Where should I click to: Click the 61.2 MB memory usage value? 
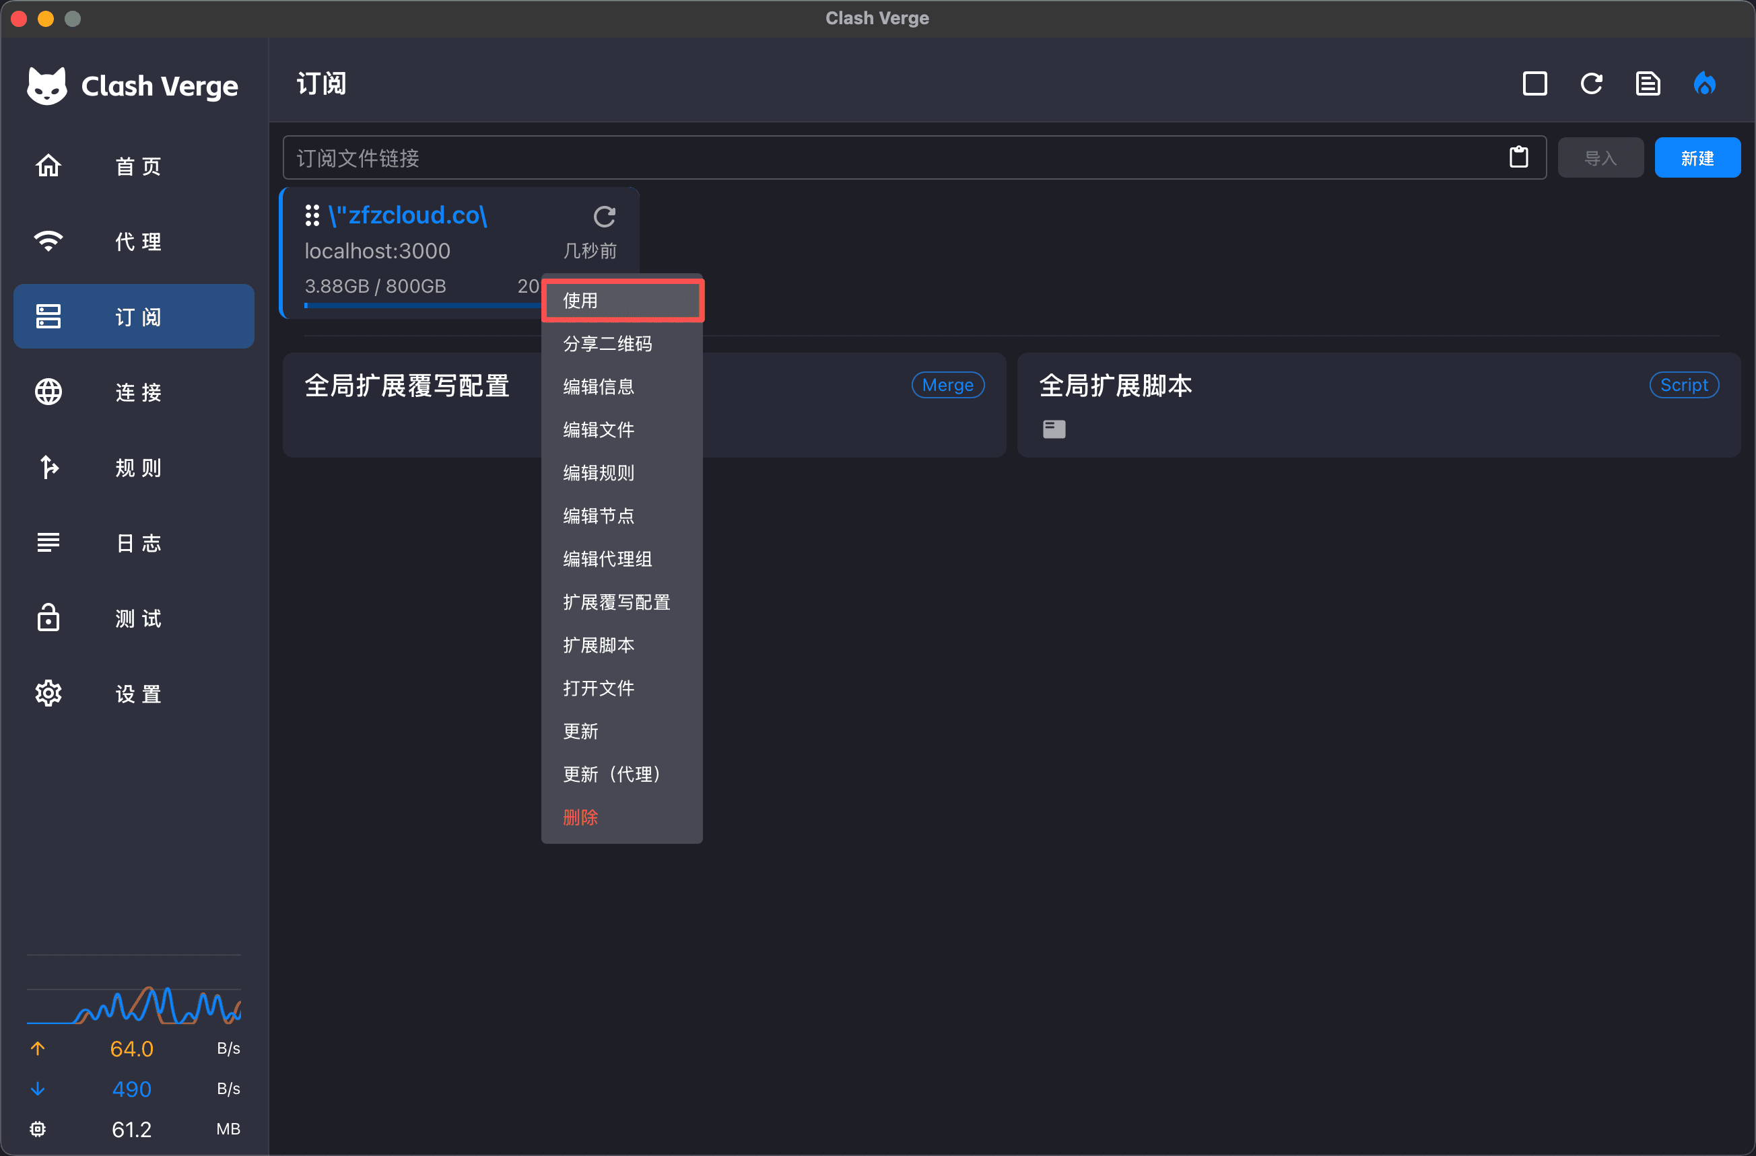point(131,1128)
